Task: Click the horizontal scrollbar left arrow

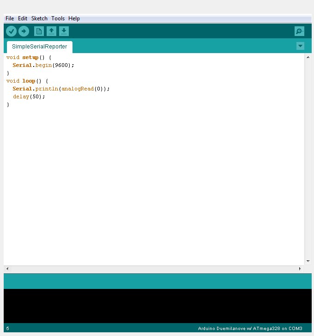Action: click(x=7, y=269)
